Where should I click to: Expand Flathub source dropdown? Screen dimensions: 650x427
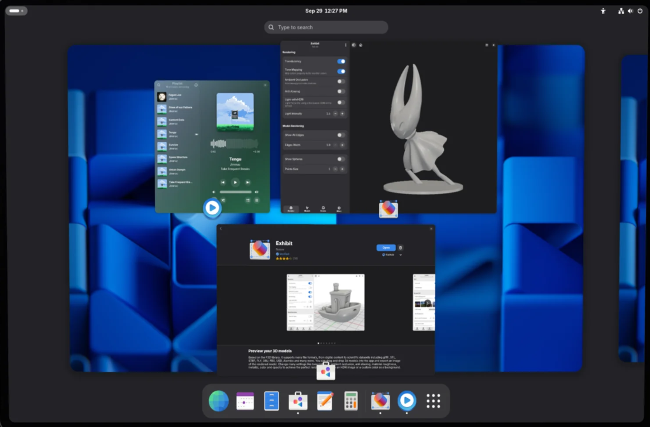click(400, 255)
